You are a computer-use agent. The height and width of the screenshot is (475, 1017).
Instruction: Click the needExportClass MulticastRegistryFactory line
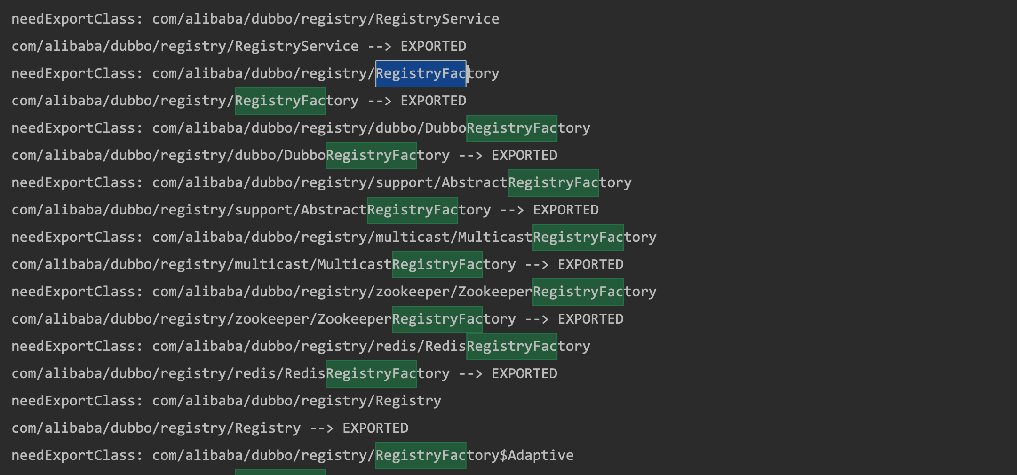[x=334, y=237]
